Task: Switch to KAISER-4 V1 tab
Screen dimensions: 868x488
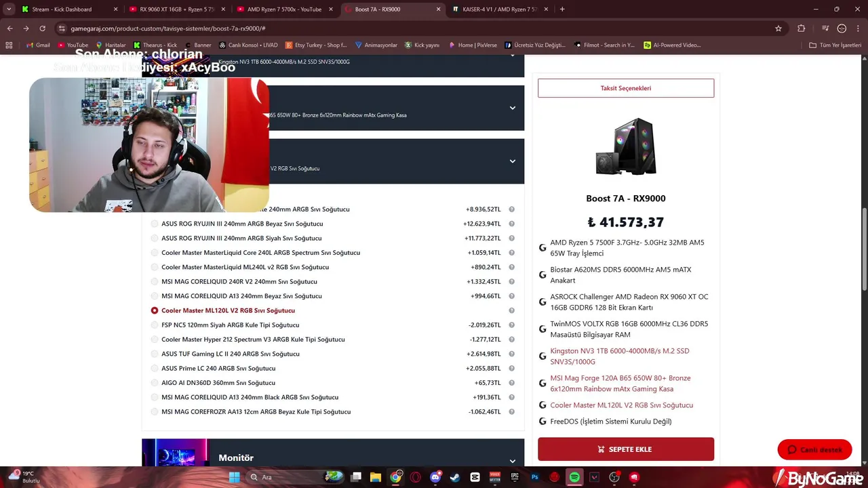Action: tap(499, 9)
